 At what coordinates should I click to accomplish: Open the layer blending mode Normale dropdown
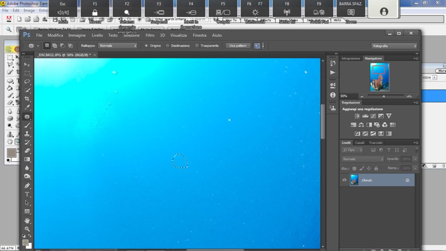(x=362, y=159)
